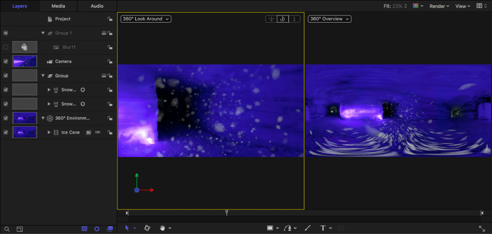Pick the Pan hand tool
Screen dimensions: 492x234
pos(162,228)
